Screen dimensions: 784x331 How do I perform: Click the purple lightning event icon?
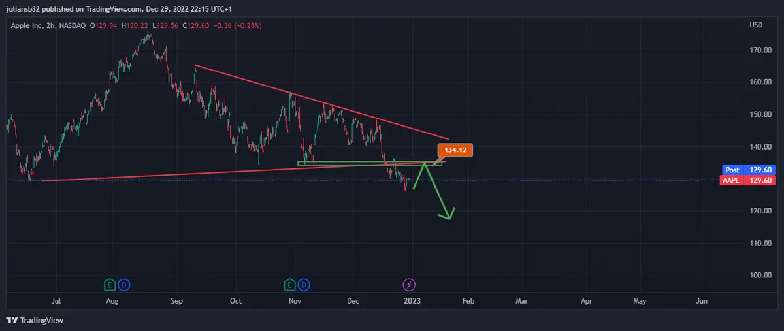click(x=409, y=285)
